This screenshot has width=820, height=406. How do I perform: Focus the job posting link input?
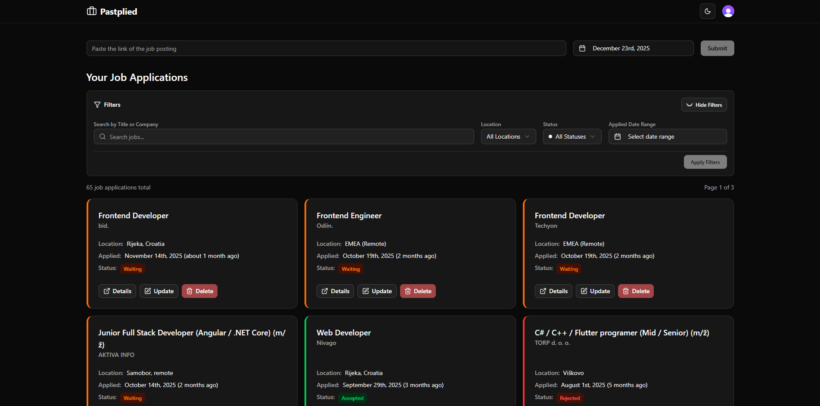(326, 49)
